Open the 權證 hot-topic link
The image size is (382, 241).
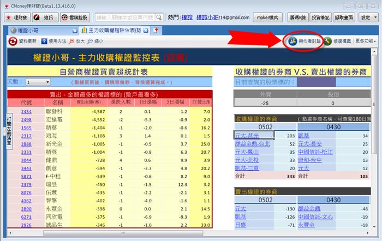point(187,17)
